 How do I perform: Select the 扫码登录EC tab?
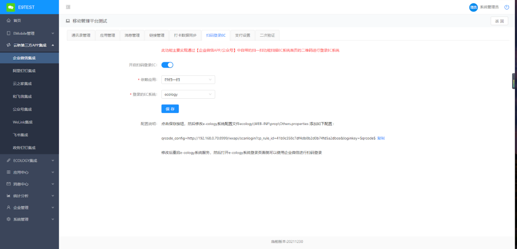pyautogui.click(x=215, y=35)
